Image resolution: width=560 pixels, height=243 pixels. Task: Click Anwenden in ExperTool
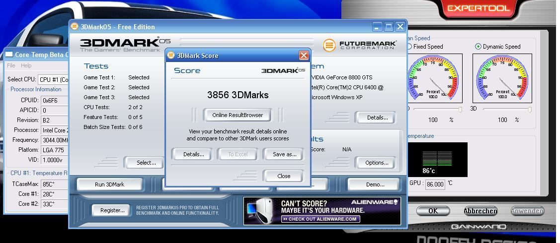point(528,211)
